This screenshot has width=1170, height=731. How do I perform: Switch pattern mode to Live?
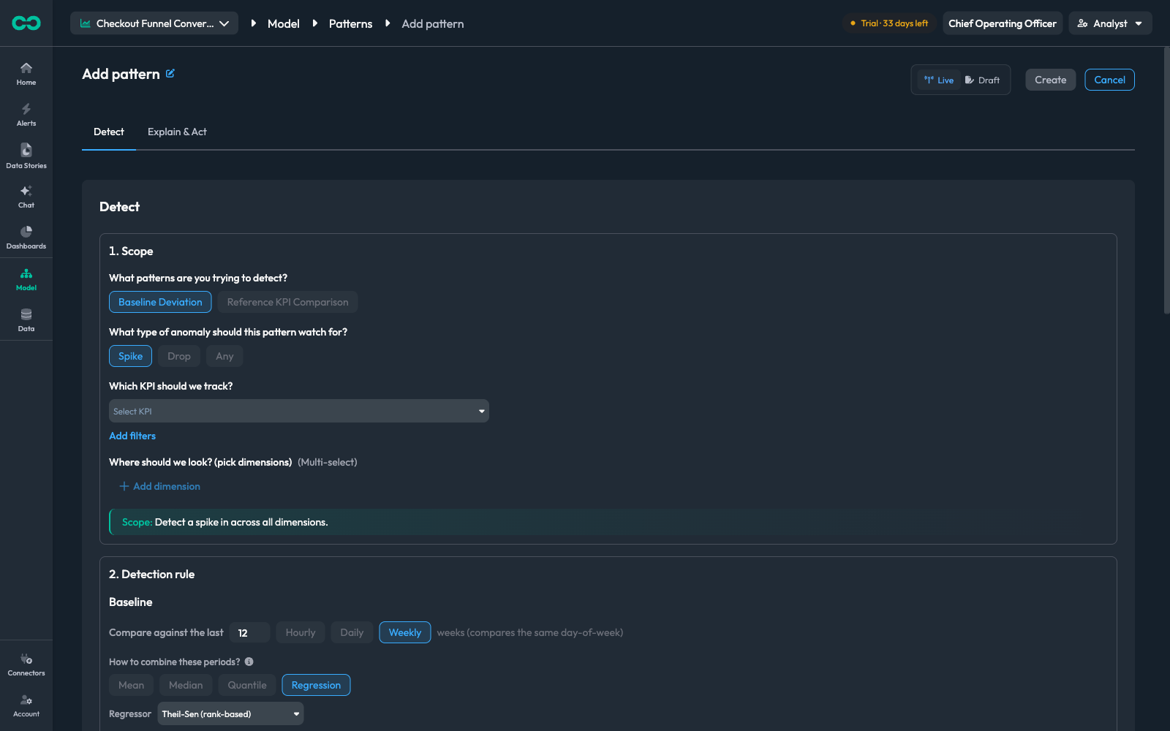(x=939, y=80)
